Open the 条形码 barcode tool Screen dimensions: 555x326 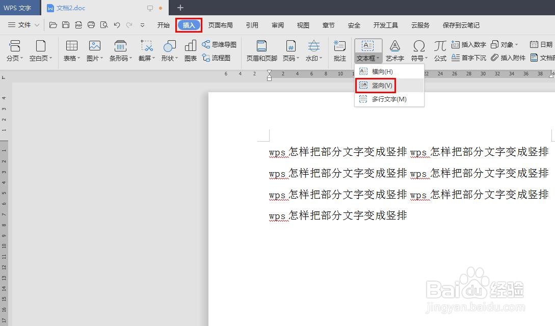(121, 50)
